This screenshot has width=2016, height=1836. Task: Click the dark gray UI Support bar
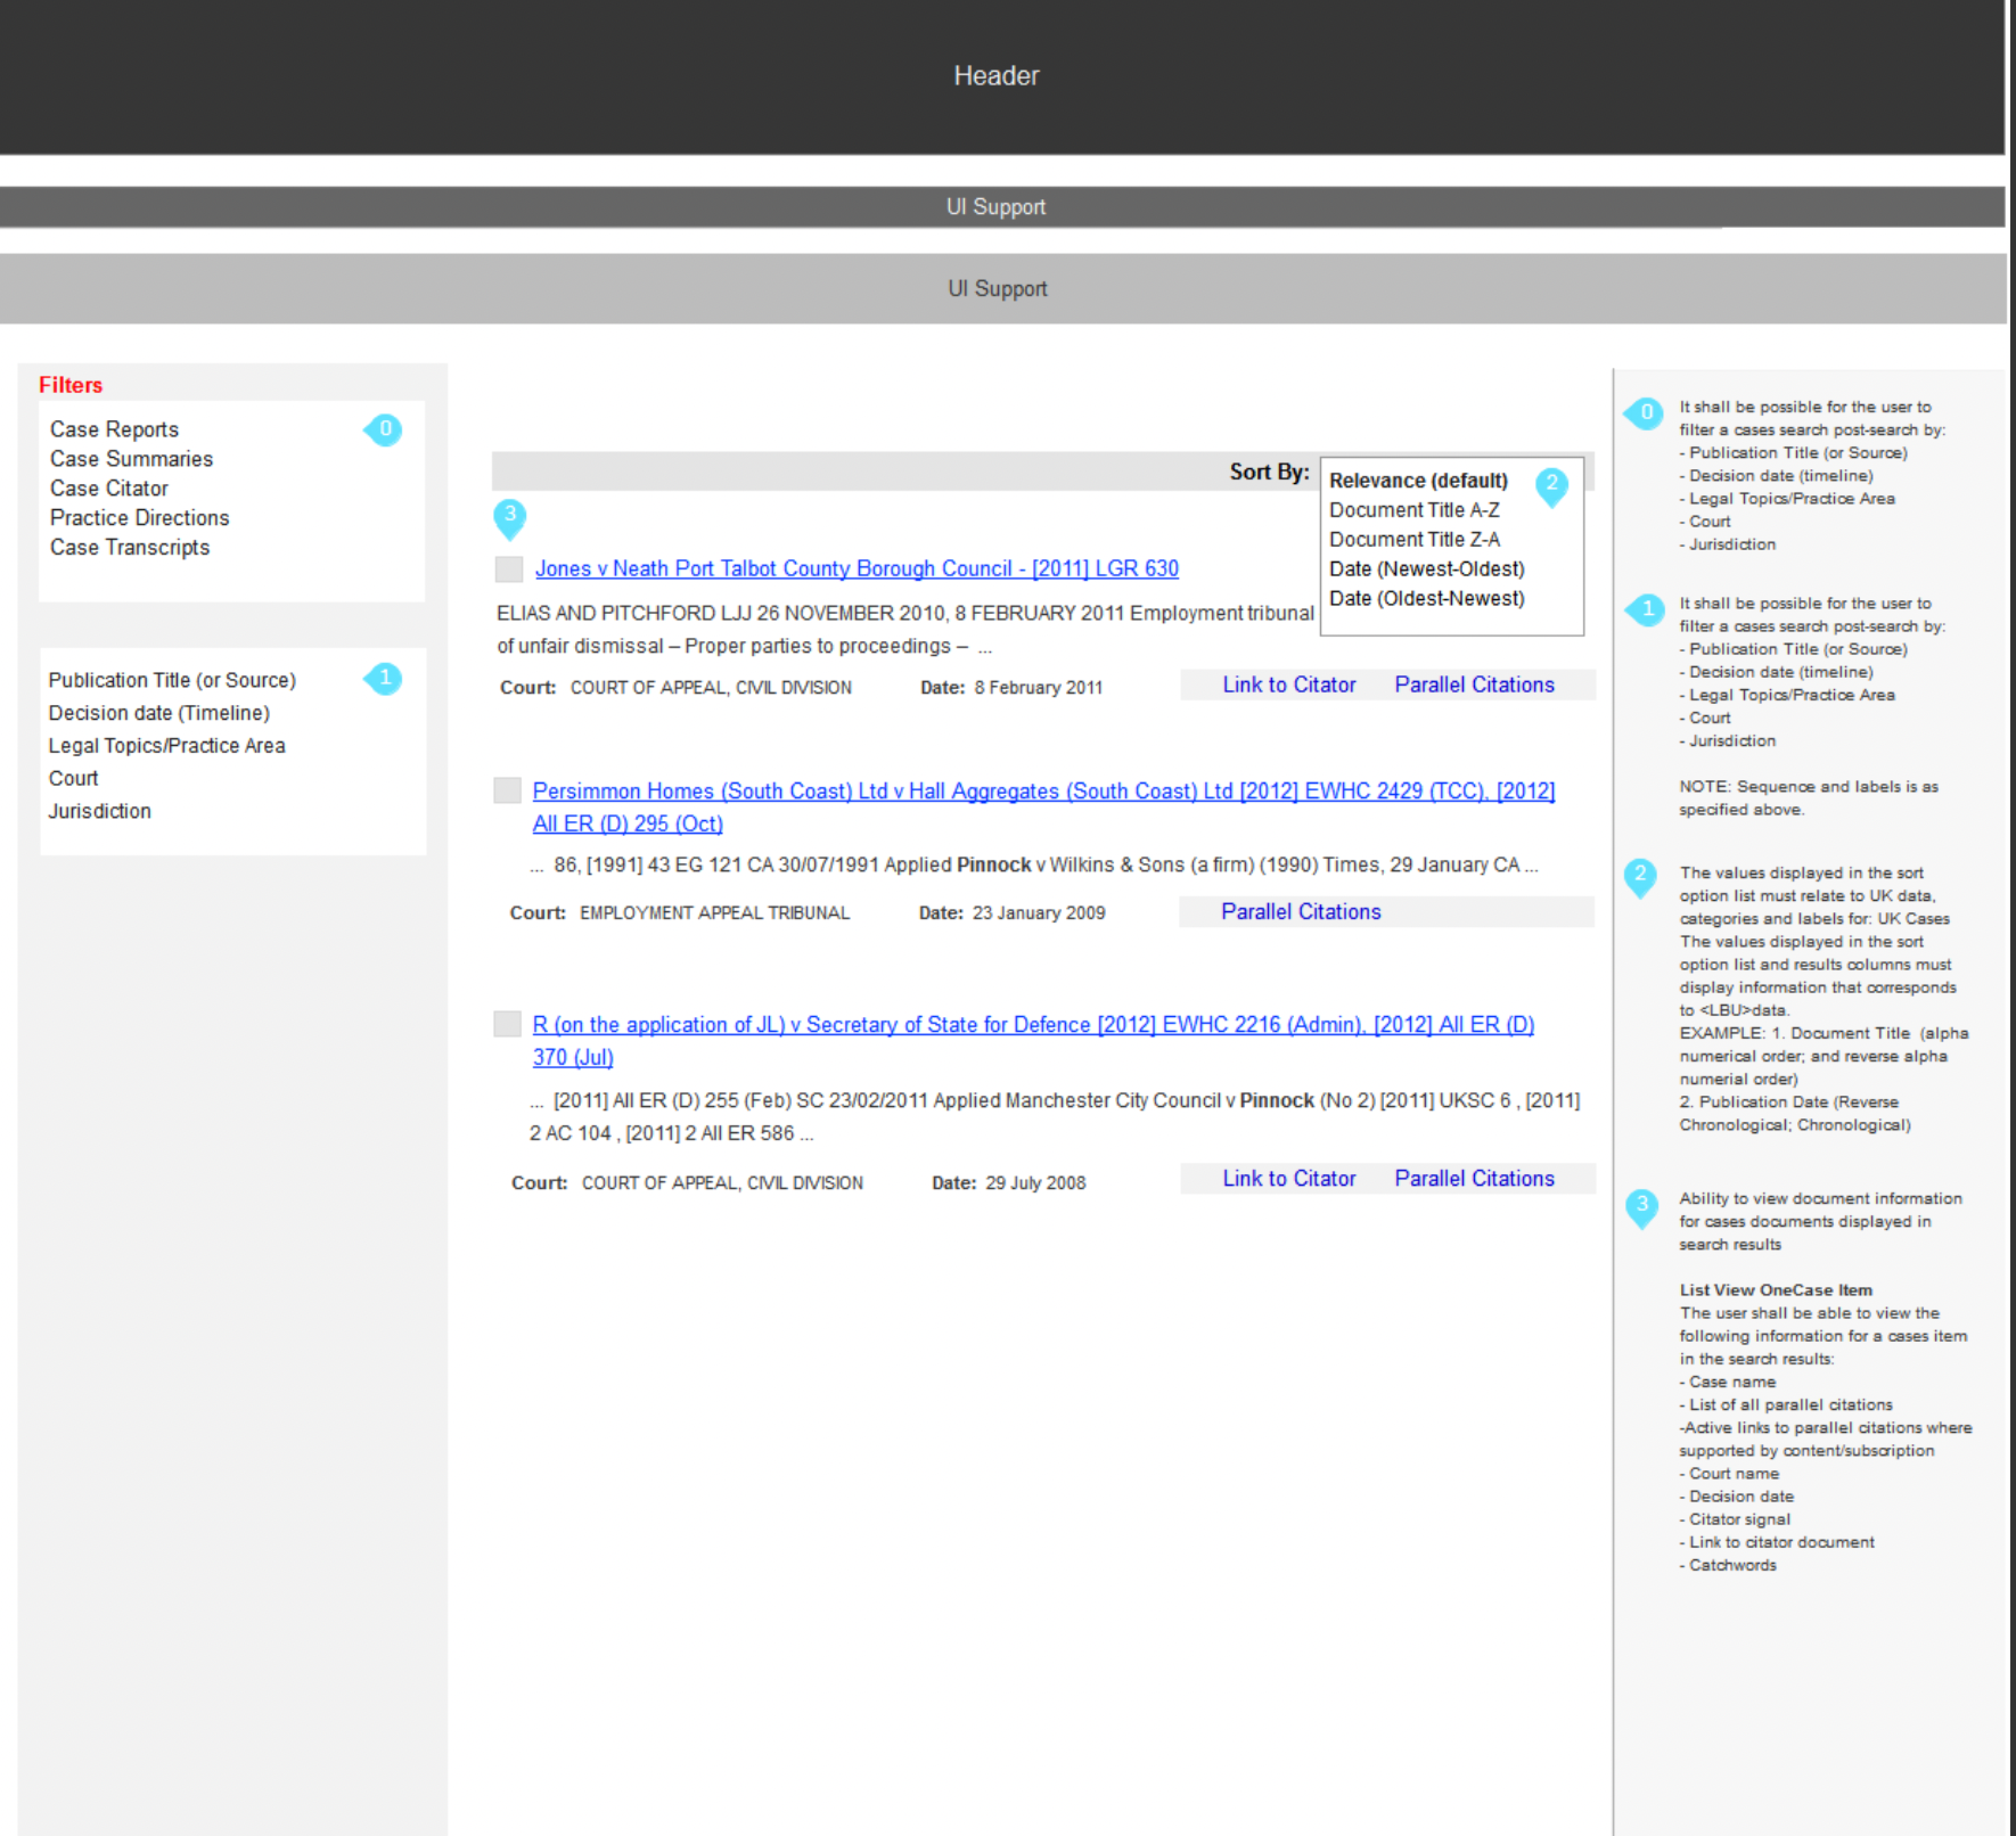(1002, 207)
